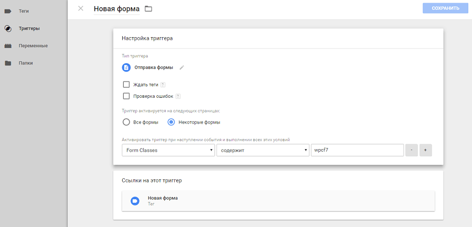Click the help icon beside Проверка ошибок

click(178, 96)
